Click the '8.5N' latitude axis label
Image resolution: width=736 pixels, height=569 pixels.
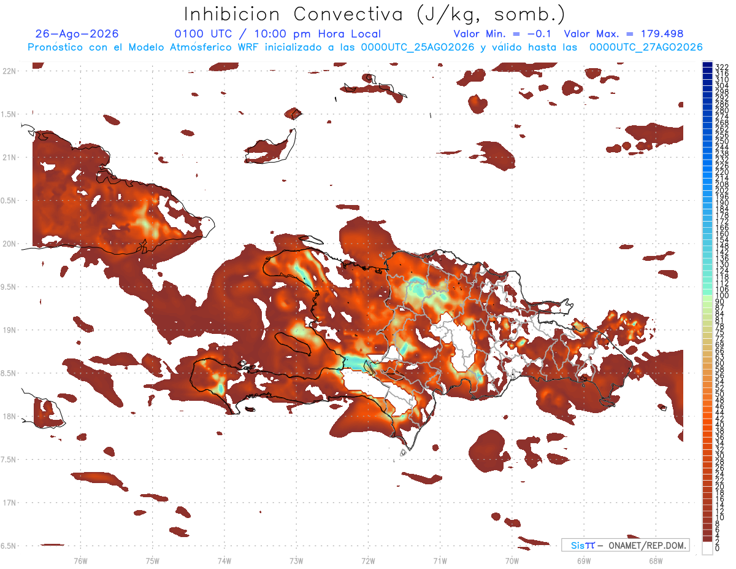tap(9, 373)
